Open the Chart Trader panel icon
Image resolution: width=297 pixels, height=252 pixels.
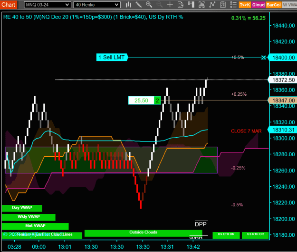click(x=191, y=5)
